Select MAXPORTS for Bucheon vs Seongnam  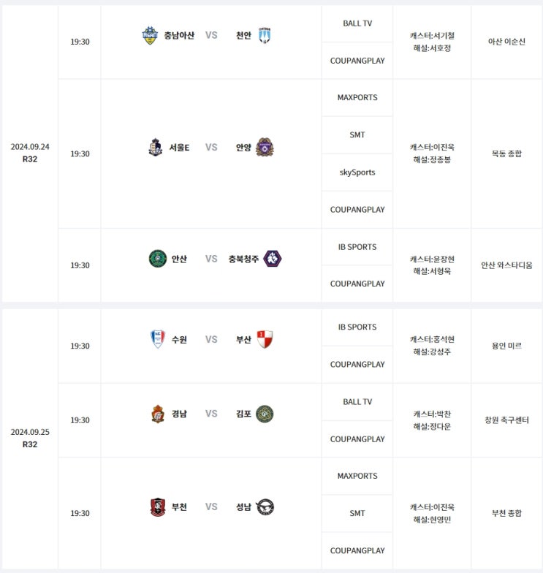pyautogui.click(x=357, y=476)
